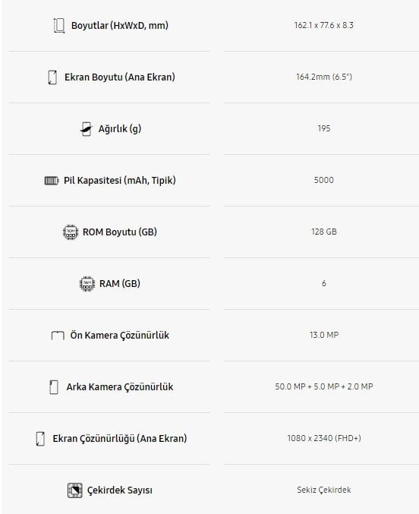419x514 pixels.
Task: Click the RAM chip icon
Action: [87, 283]
